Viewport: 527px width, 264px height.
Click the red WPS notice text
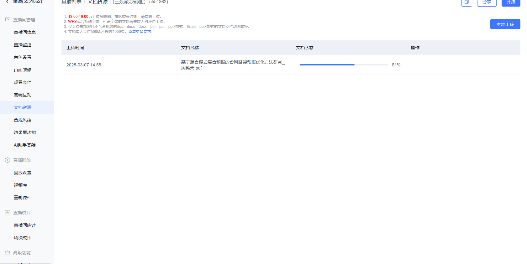tap(72, 22)
